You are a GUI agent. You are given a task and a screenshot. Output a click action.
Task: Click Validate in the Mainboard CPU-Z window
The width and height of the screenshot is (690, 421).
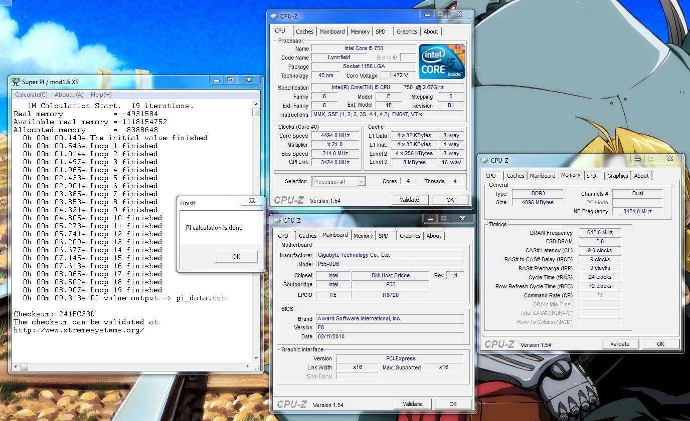(x=412, y=404)
